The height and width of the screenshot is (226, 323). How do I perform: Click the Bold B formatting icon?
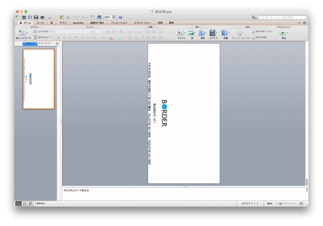58,37
